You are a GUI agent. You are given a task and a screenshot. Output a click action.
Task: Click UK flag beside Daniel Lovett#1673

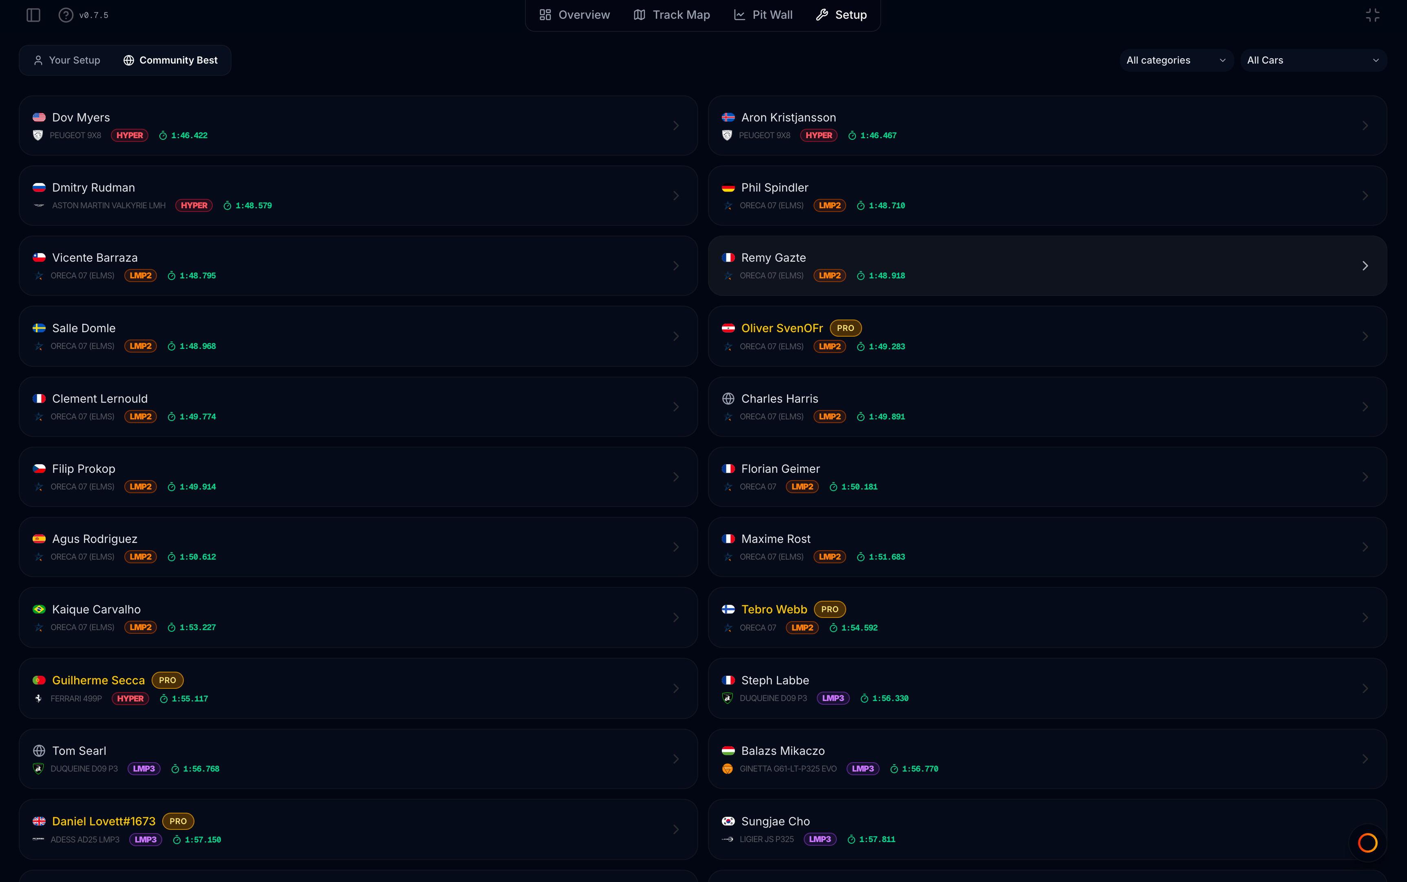pyautogui.click(x=39, y=821)
